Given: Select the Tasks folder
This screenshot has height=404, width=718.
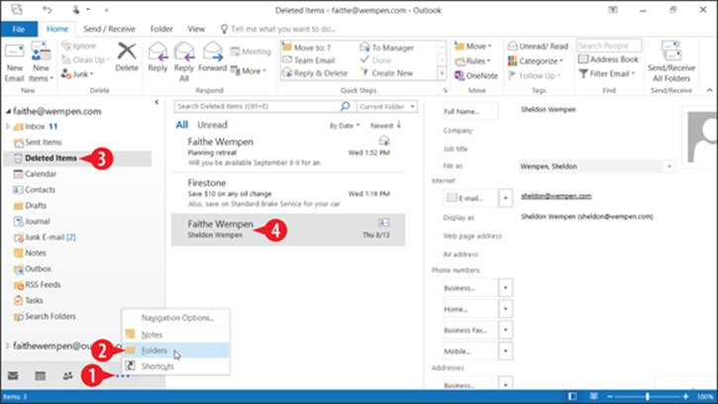Looking at the screenshot, I should (x=29, y=300).
